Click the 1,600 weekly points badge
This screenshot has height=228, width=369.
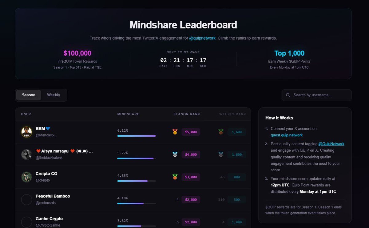pyautogui.click(x=237, y=132)
